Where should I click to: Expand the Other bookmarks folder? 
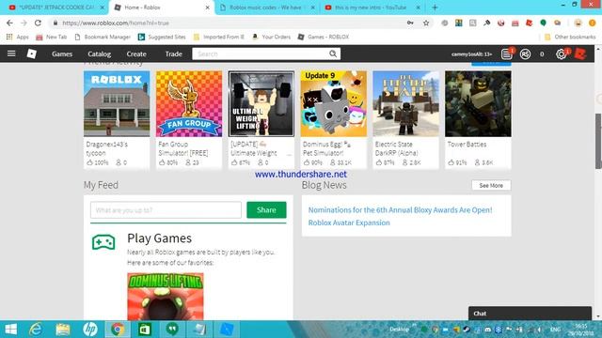[570, 37]
